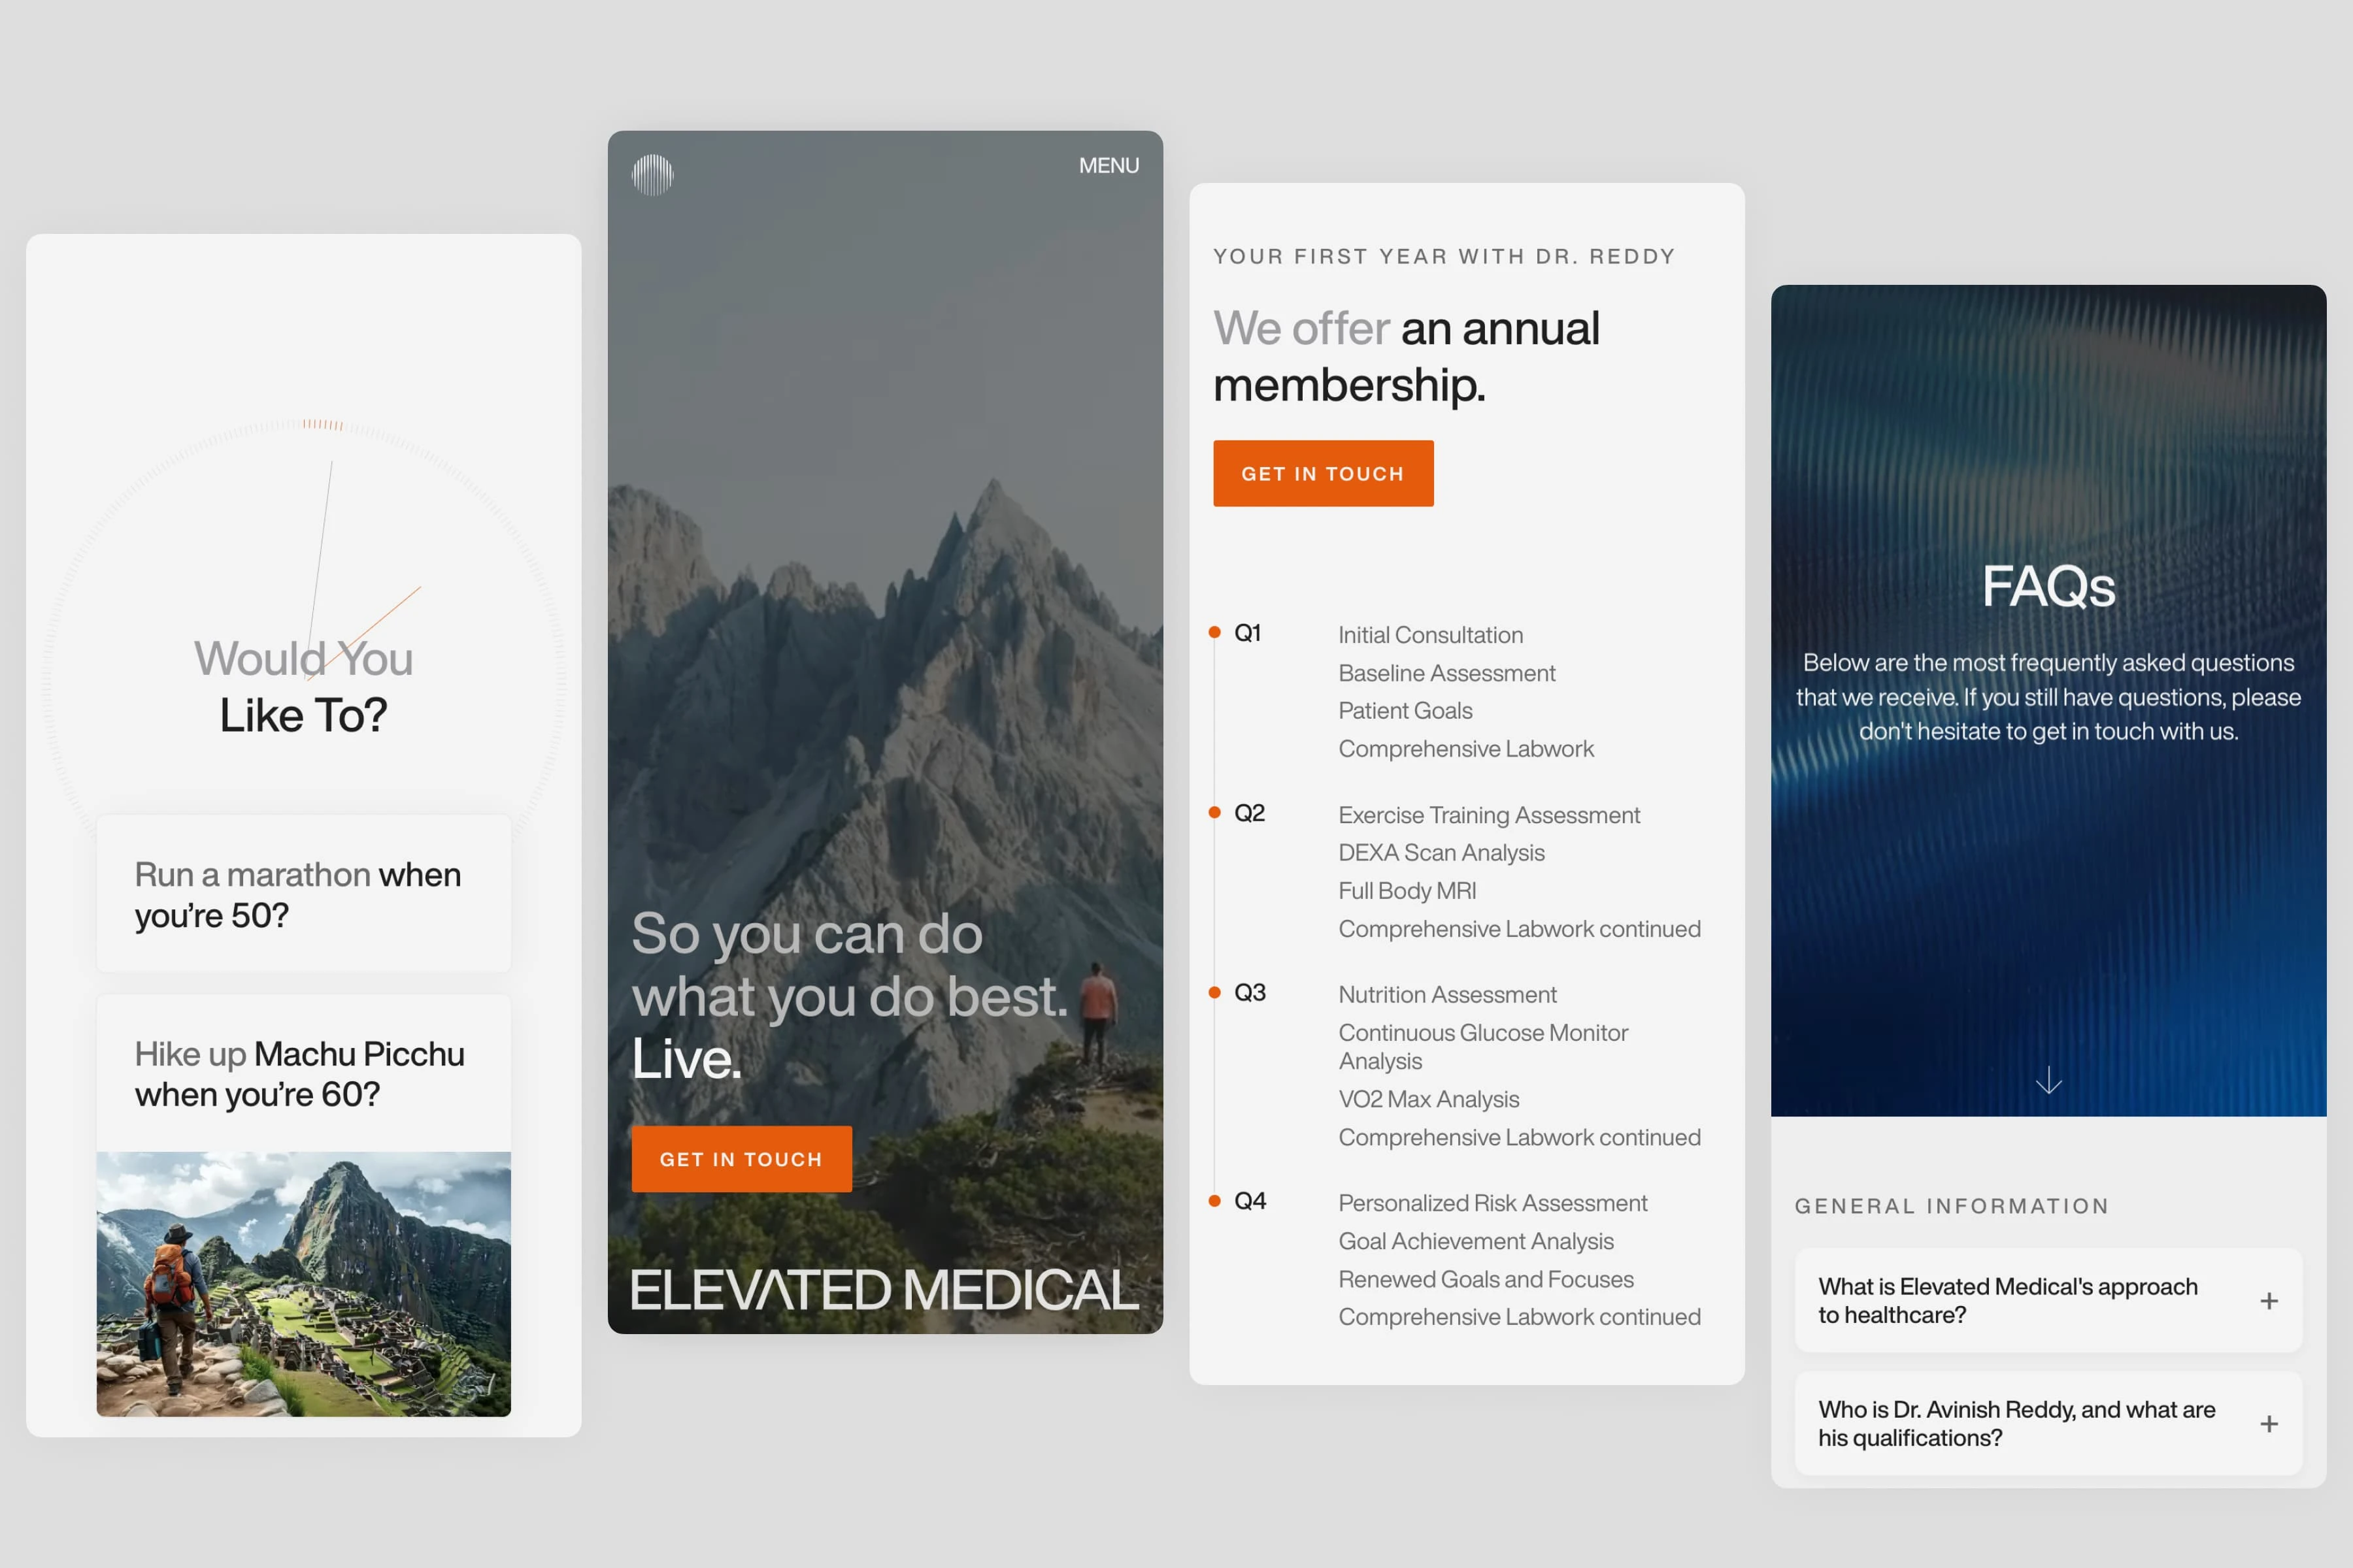This screenshot has height=1568, width=2353.
Task: Click 'Initial Consultation' item
Action: click(x=1431, y=635)
